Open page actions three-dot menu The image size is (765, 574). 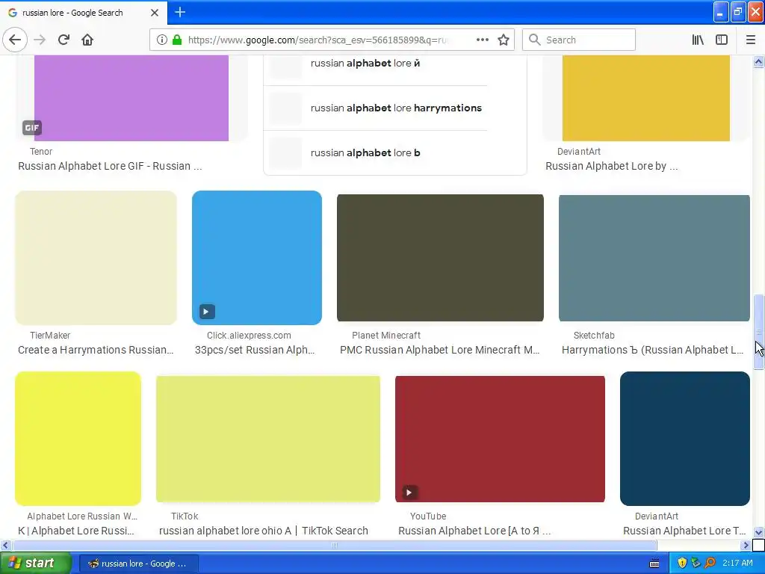click(482, 40)
